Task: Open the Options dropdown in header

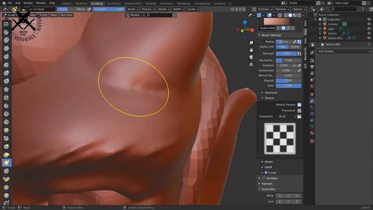Action: point(298,9)
